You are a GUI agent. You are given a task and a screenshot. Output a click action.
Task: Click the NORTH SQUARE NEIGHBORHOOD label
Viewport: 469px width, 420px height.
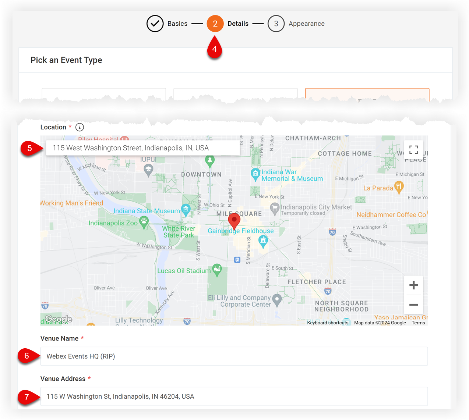coord(341,306)
